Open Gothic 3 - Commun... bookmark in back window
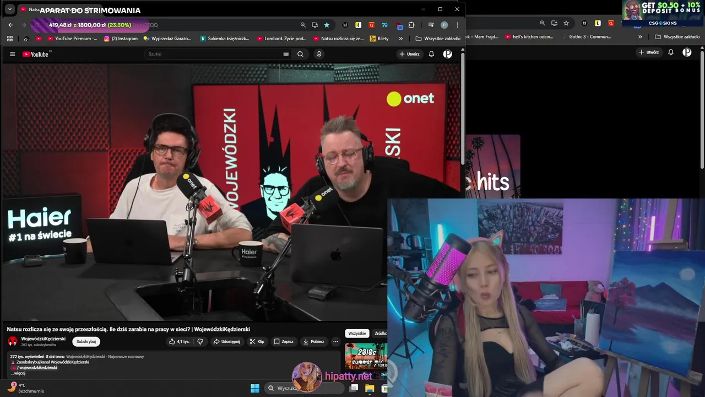 point(586,37)
